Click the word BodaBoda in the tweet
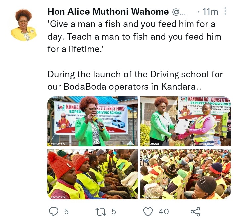238x221 pixels. [85, 87]
